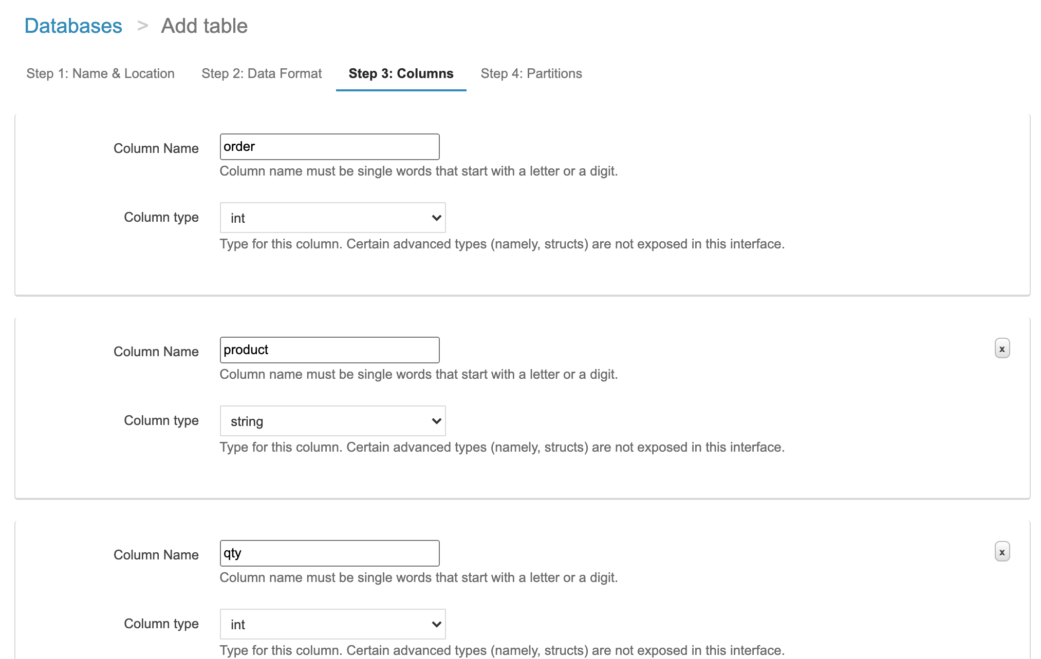
Task: Click the chevron arrow on the string type select
Action: (436, 421)
